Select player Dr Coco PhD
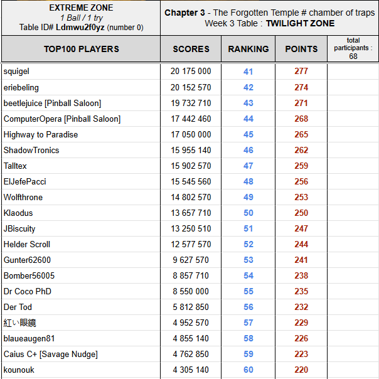This screenshot has width=379, height=379. (28, 291)
